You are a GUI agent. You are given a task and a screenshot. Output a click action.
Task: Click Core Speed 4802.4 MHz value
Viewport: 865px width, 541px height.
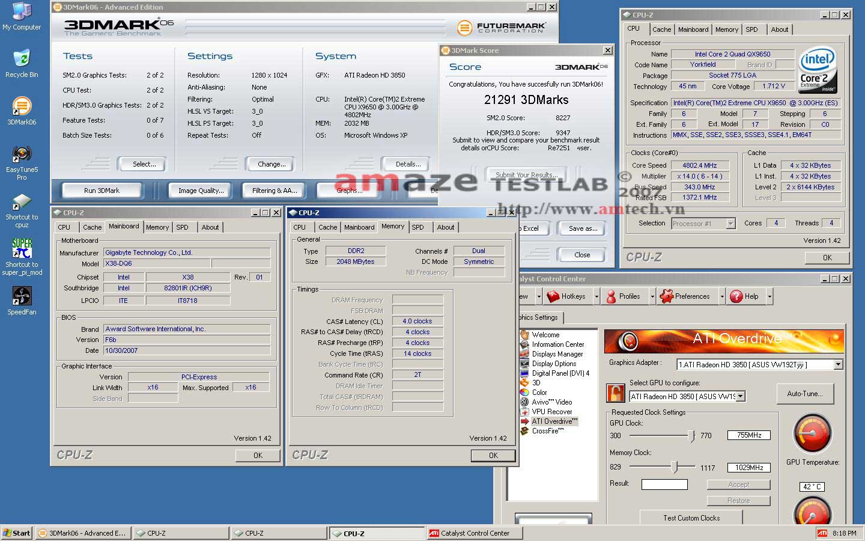[x=700, y=165]
